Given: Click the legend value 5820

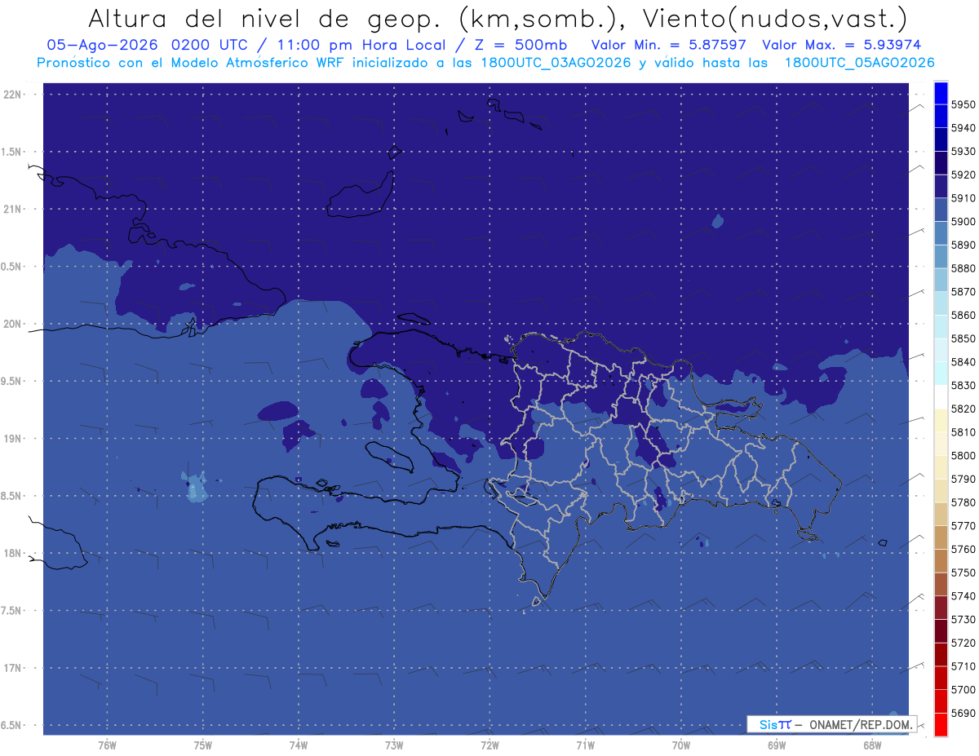Looking at the screenshot, I should [963, 409].
